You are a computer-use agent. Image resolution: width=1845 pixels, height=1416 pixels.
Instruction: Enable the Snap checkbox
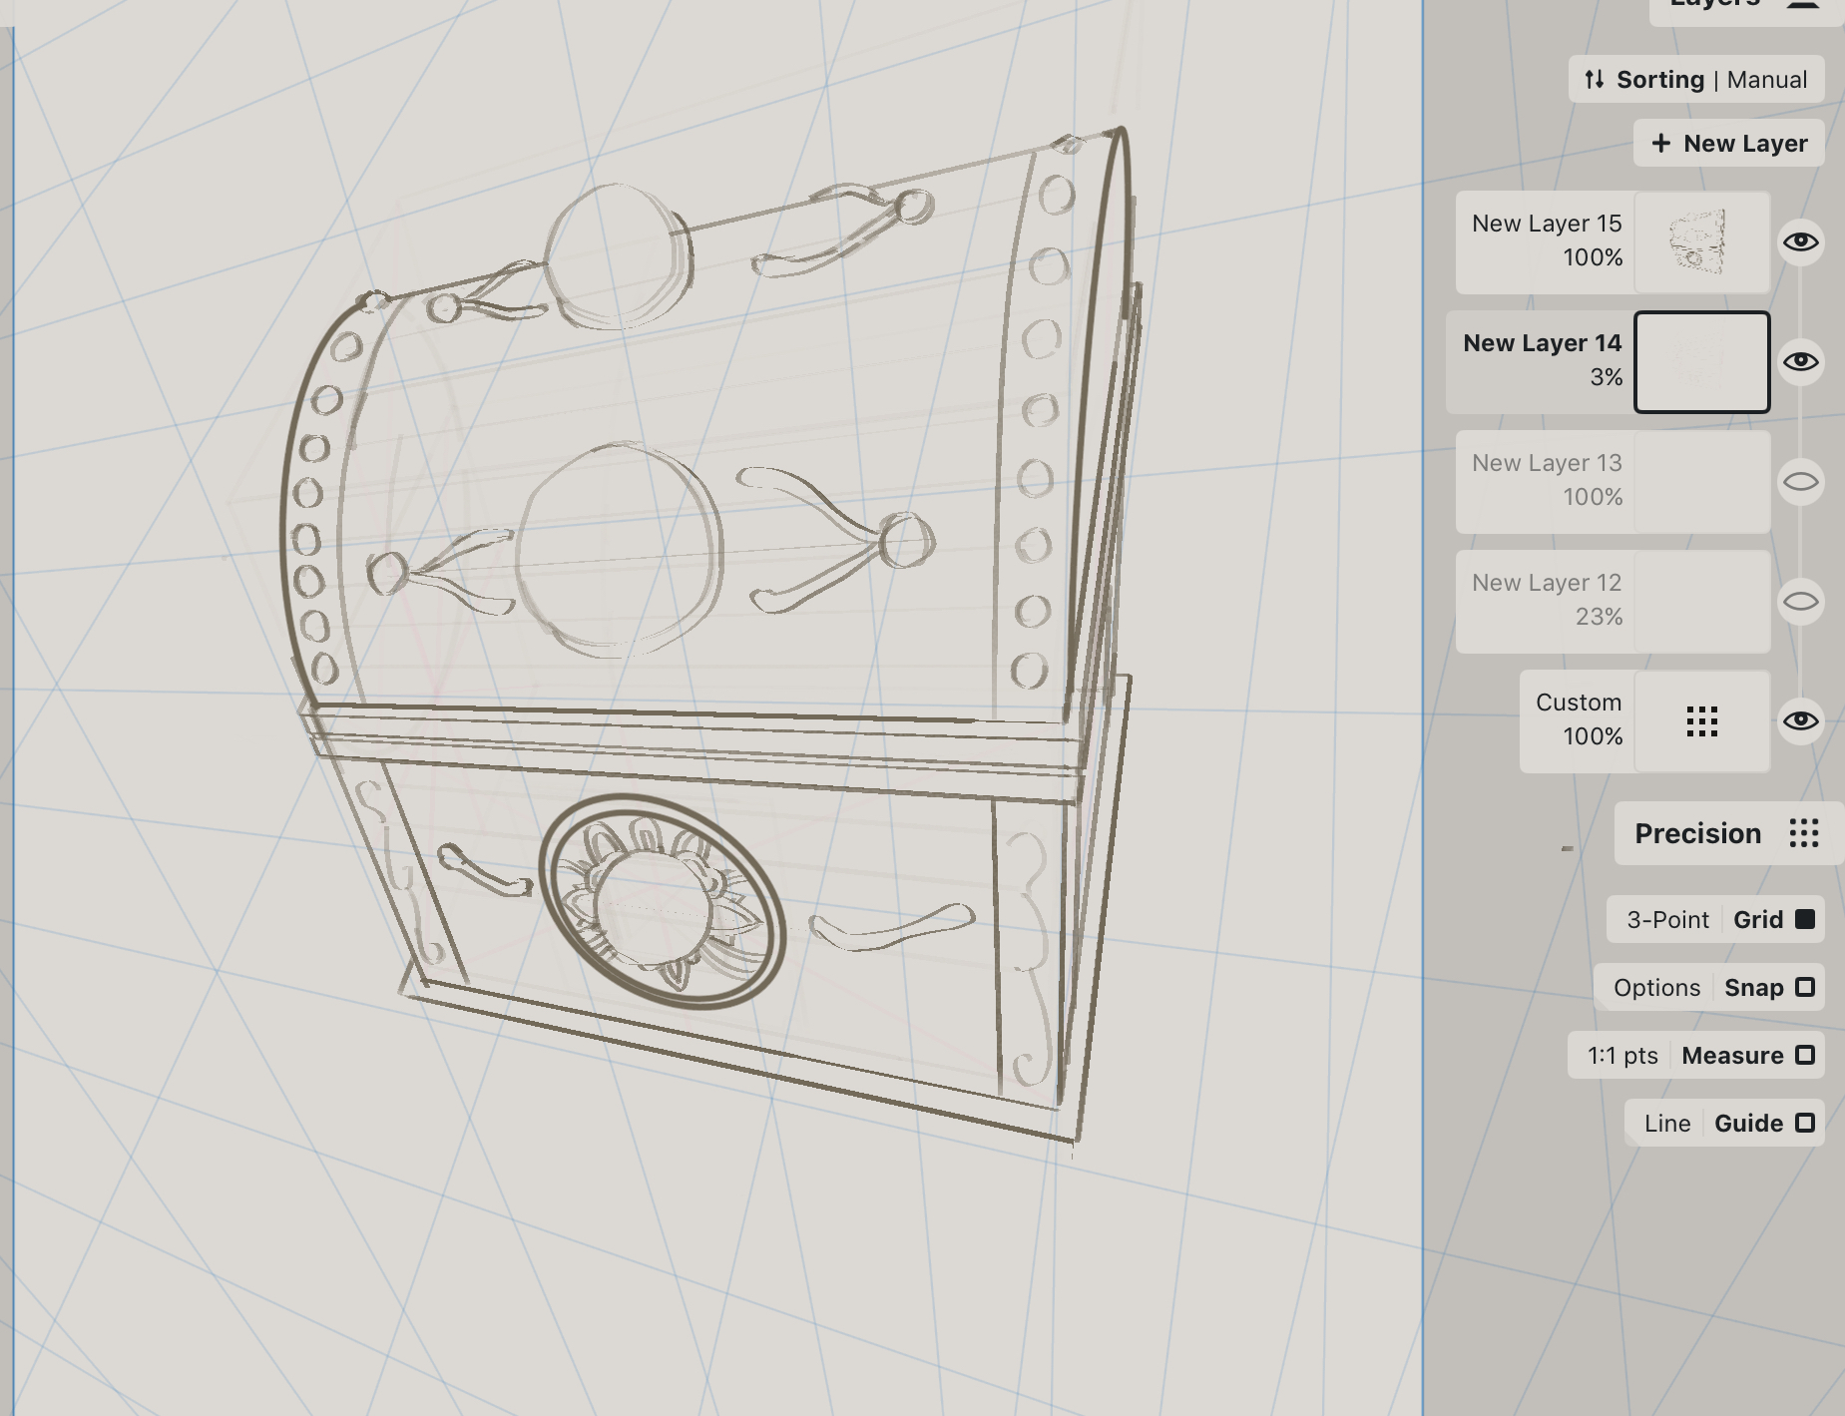point(1804,988)
